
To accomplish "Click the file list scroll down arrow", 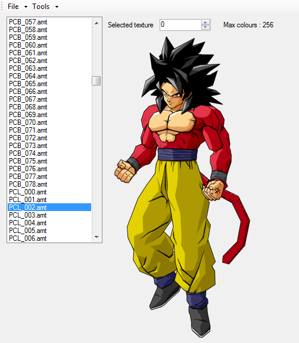I will pos(96,237).
